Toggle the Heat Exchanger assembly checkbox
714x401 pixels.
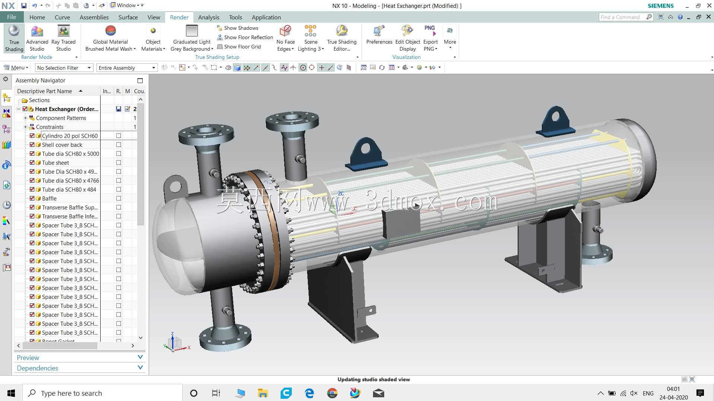(25, 109)
